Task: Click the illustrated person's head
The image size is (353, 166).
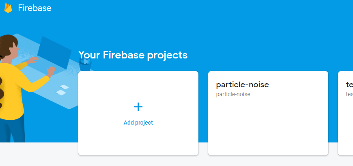Action: [x=9, y=47]
